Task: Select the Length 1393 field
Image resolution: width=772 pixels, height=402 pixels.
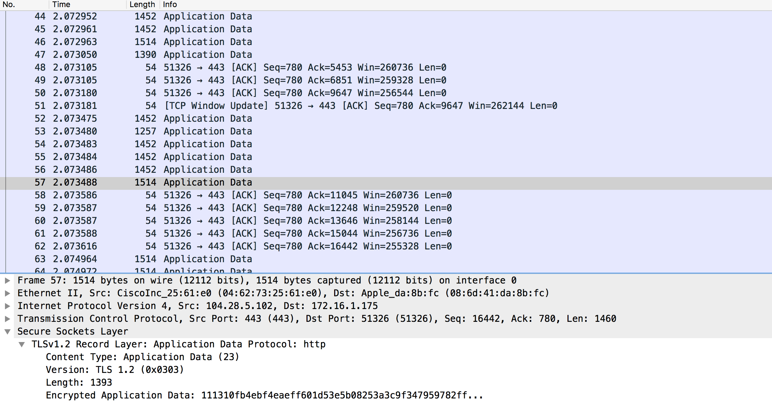Action: [x=79, y=383]
